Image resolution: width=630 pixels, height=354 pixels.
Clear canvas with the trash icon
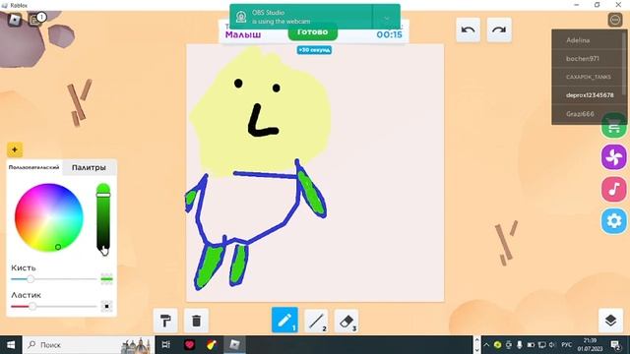coord(196,321)
